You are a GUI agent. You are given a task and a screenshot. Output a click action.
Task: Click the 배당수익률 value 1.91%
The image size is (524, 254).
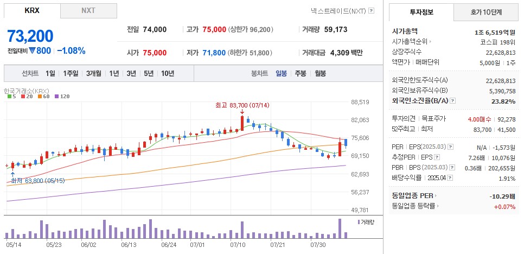click(507, 178)
